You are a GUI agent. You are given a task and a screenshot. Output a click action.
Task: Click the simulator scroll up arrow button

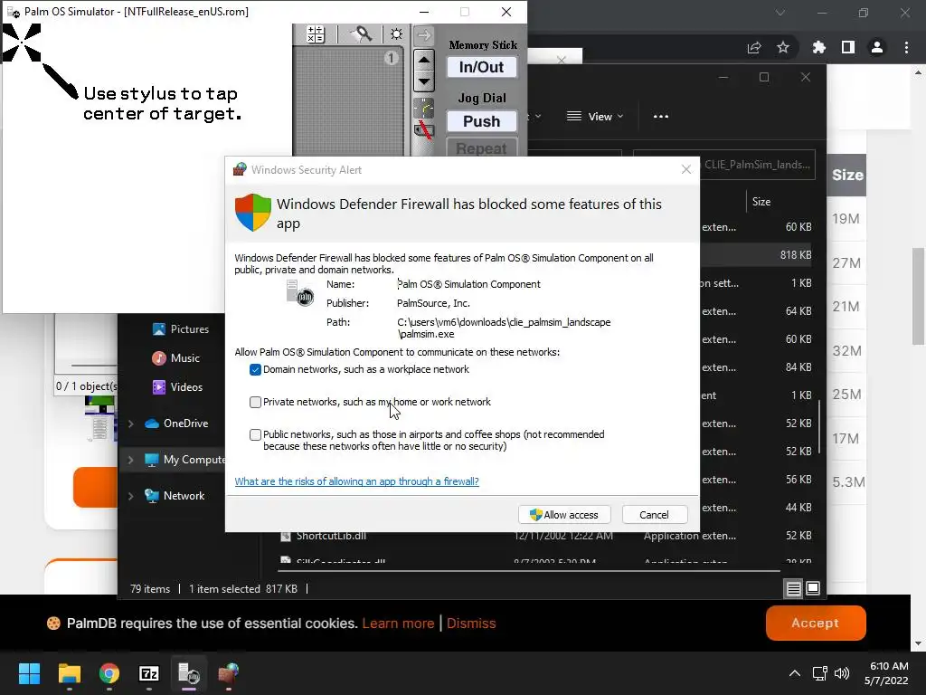[424, 59]
